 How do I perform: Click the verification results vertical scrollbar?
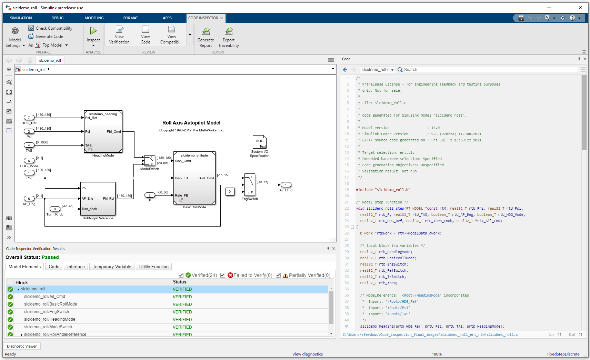click(331, 307)
